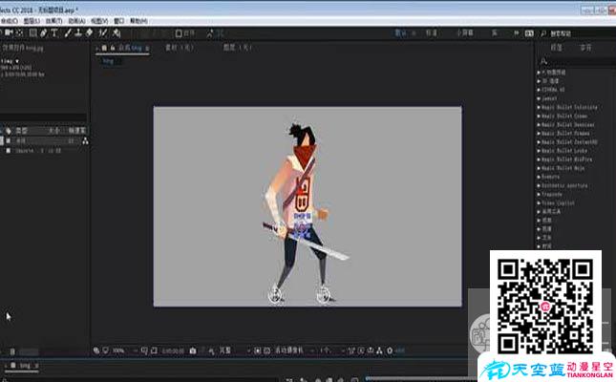Open the 效果(T) menu
The height and width of the screenshot is (382, 616).
53,21
